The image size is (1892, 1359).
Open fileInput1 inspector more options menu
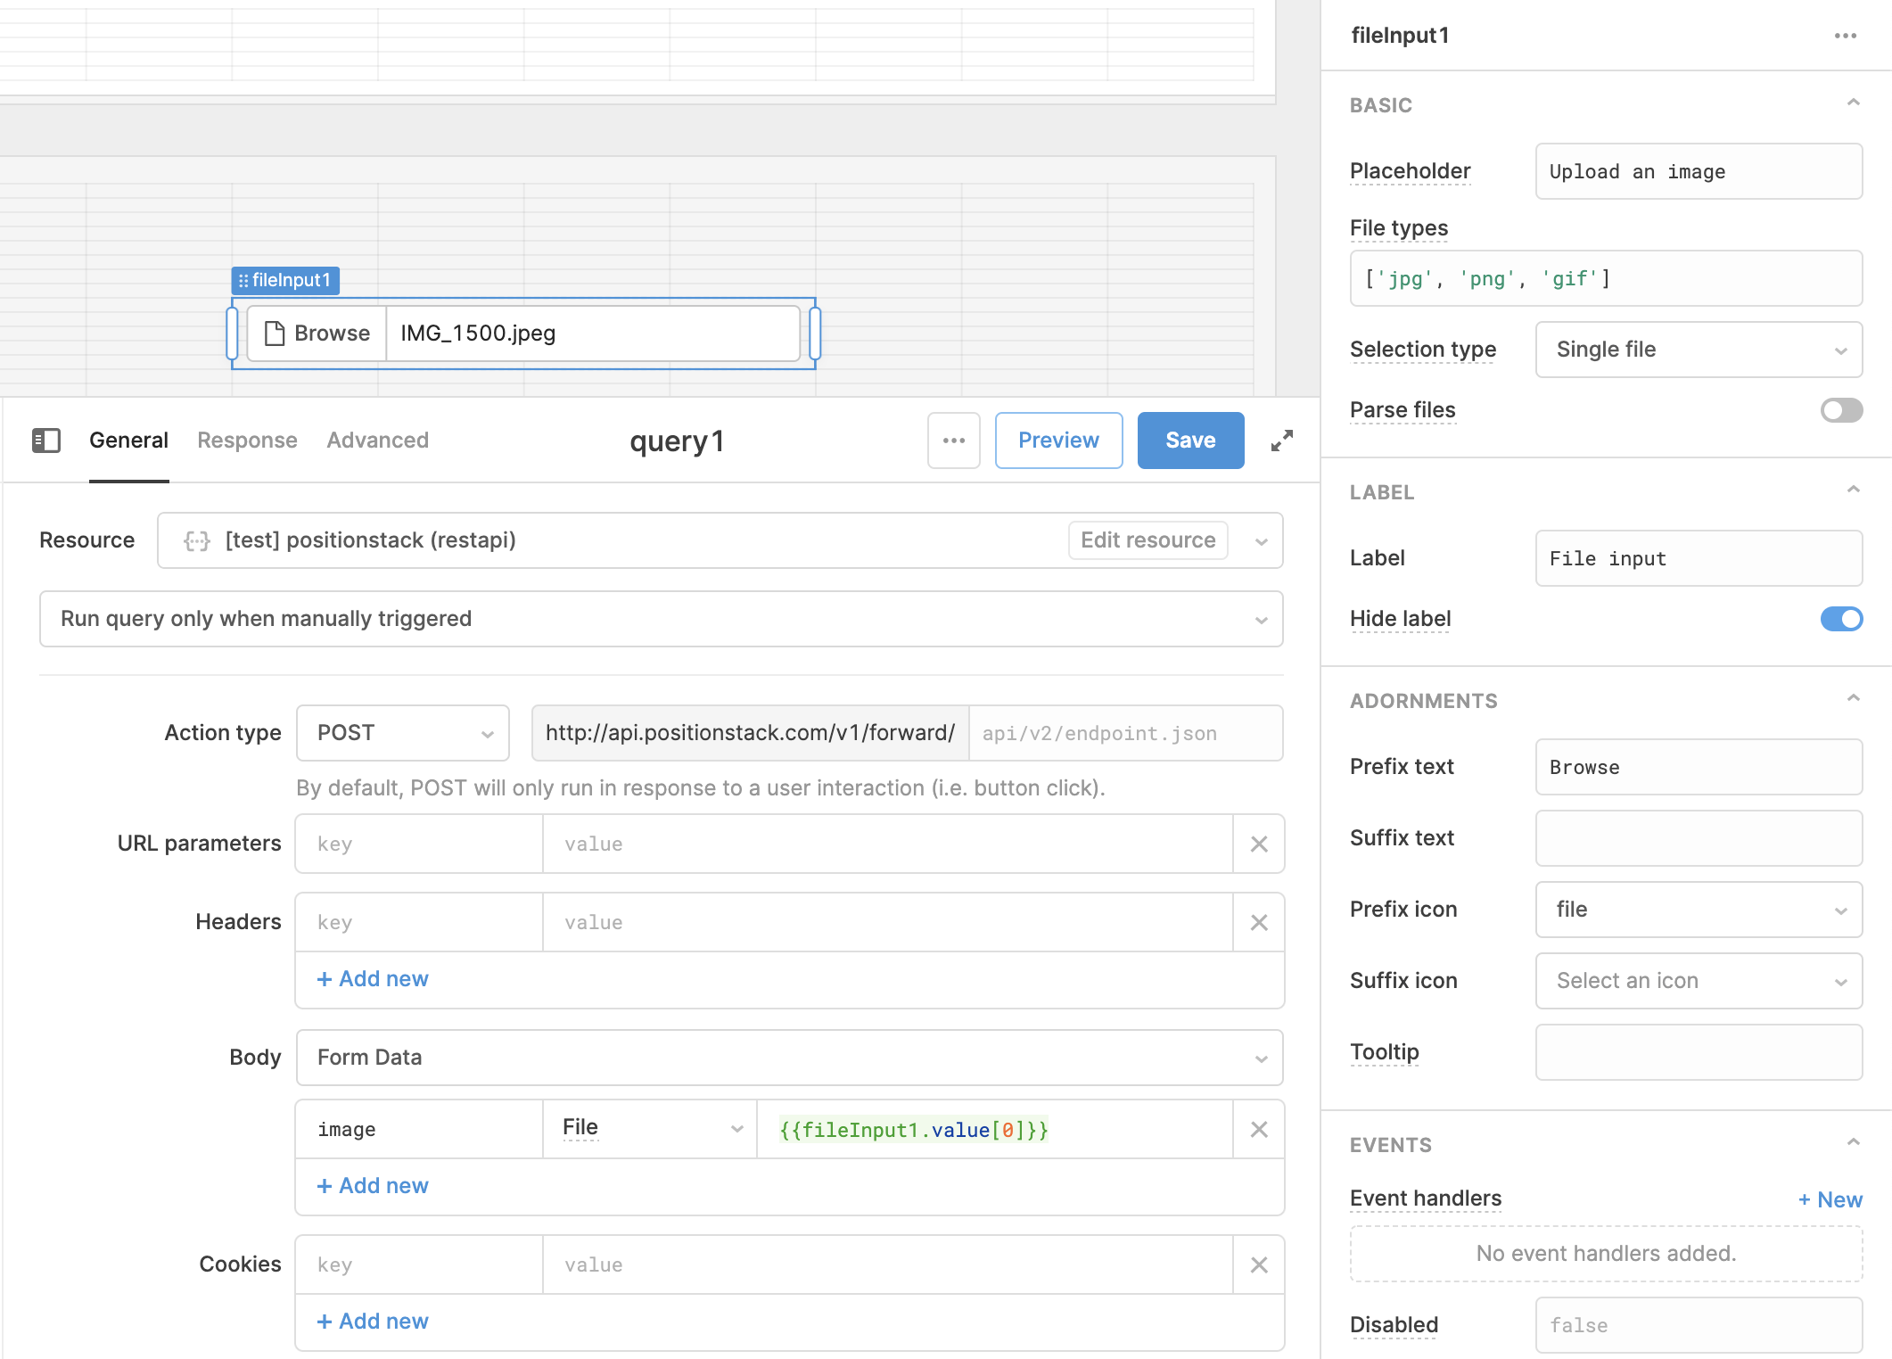pos(1846,36)
